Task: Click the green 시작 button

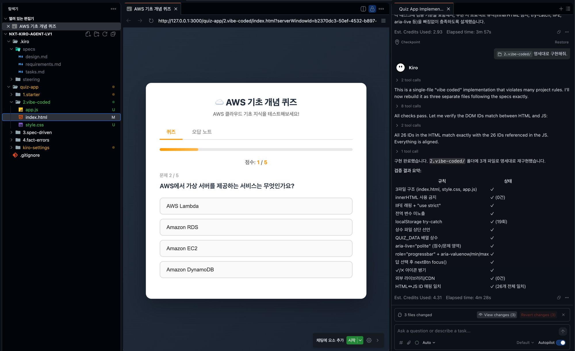Action: (x=352, y=340)
